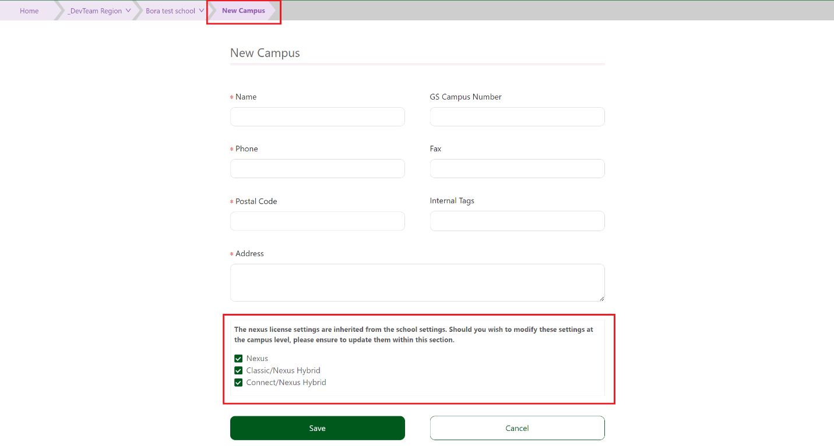Open the Bora test school breadcrumb
This screenshot has width=834, height=446.
(x=171, y=10)
